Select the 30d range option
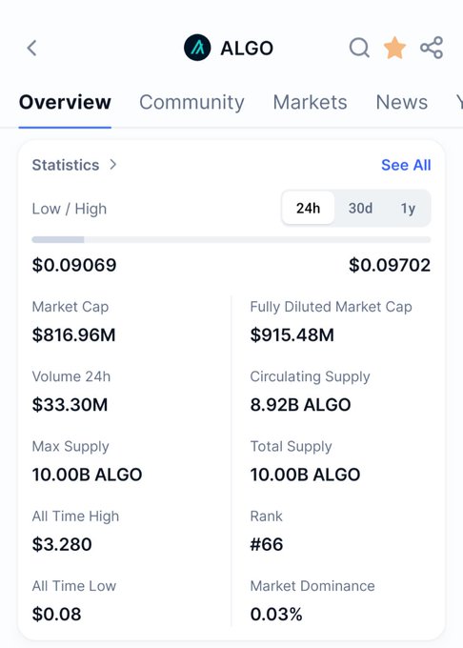This screenshot has width=463, height=648. pos(360,208)
